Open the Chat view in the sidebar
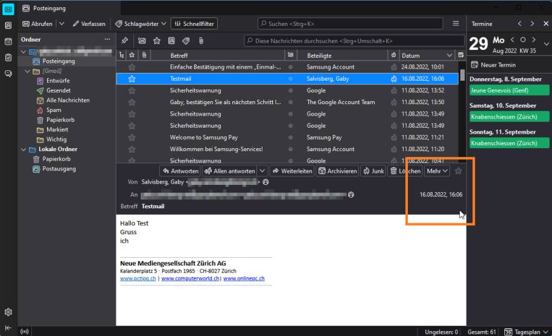 [8, 73]
